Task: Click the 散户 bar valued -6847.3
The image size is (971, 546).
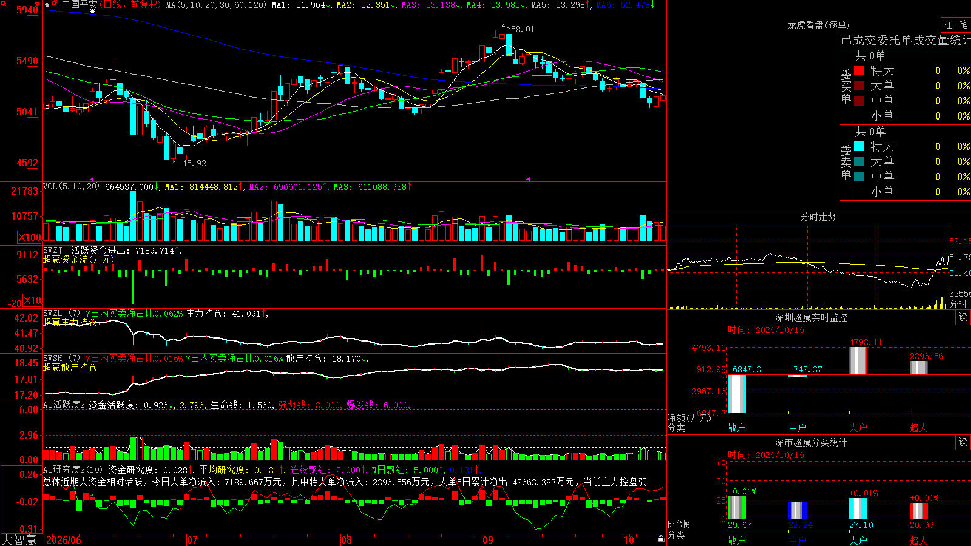Action: tap(737, 394)
